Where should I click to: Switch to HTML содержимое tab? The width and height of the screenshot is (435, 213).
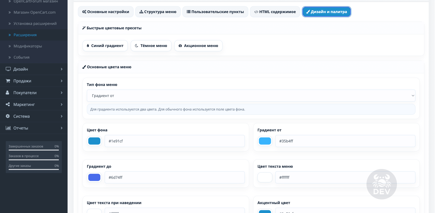275,12
